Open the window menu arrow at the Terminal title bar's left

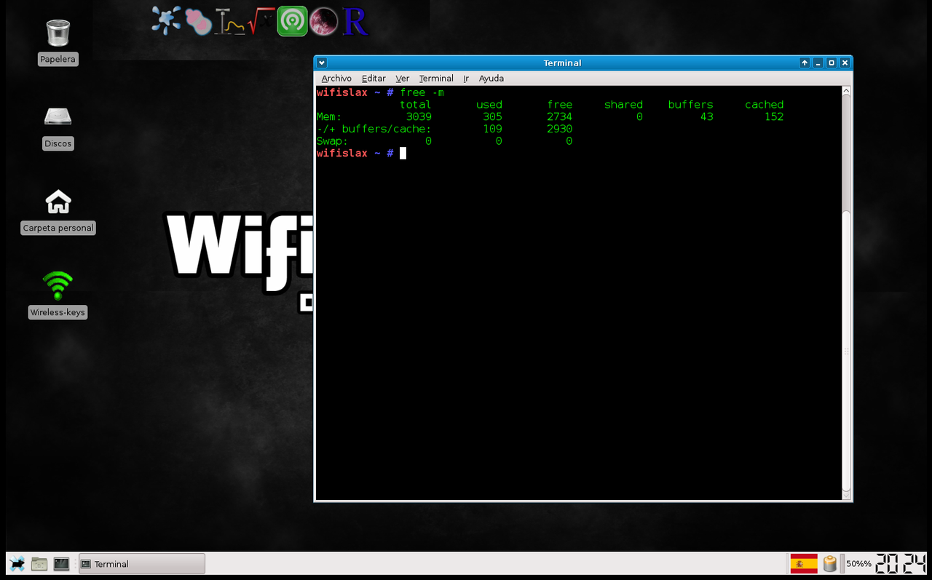pos(322,63)
